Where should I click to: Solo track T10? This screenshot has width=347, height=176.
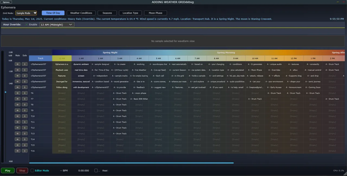tap(25, 116)
